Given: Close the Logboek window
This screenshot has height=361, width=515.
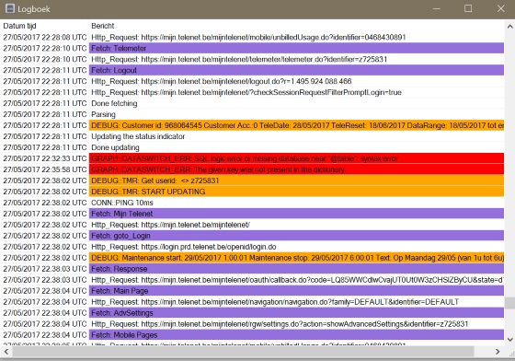Looking at the screenshot, I should point(500,8).
